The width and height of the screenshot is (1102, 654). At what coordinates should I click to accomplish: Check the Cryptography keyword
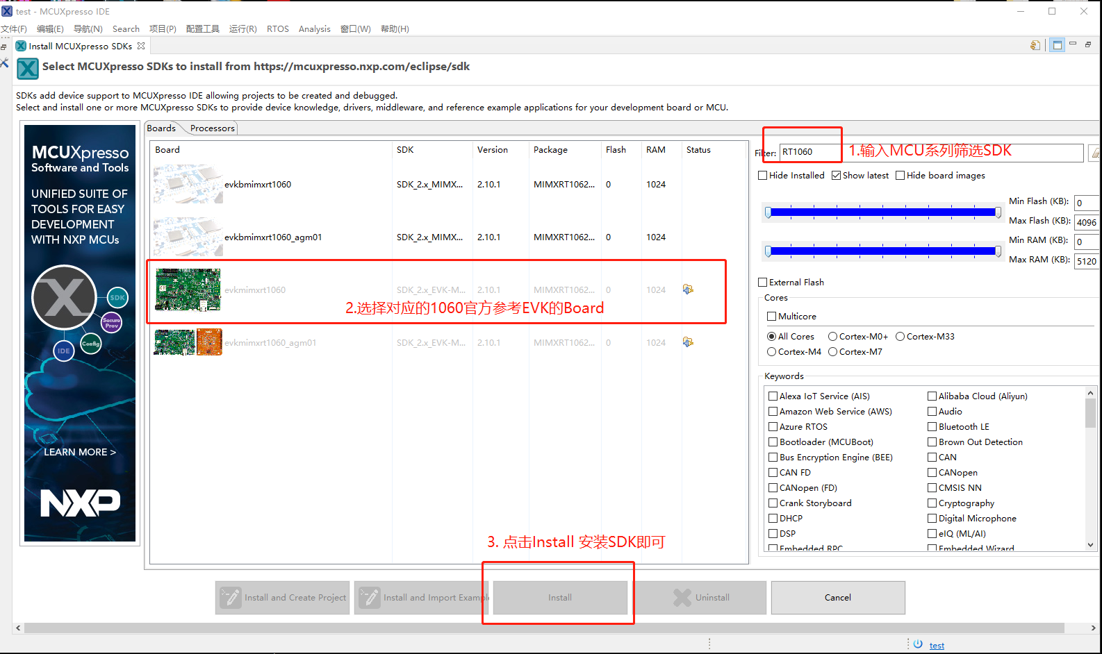point(932,503)
